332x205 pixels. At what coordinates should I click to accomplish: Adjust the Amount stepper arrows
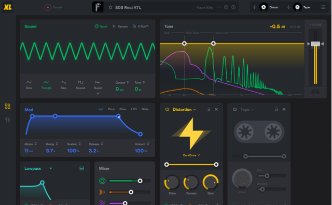148,144
